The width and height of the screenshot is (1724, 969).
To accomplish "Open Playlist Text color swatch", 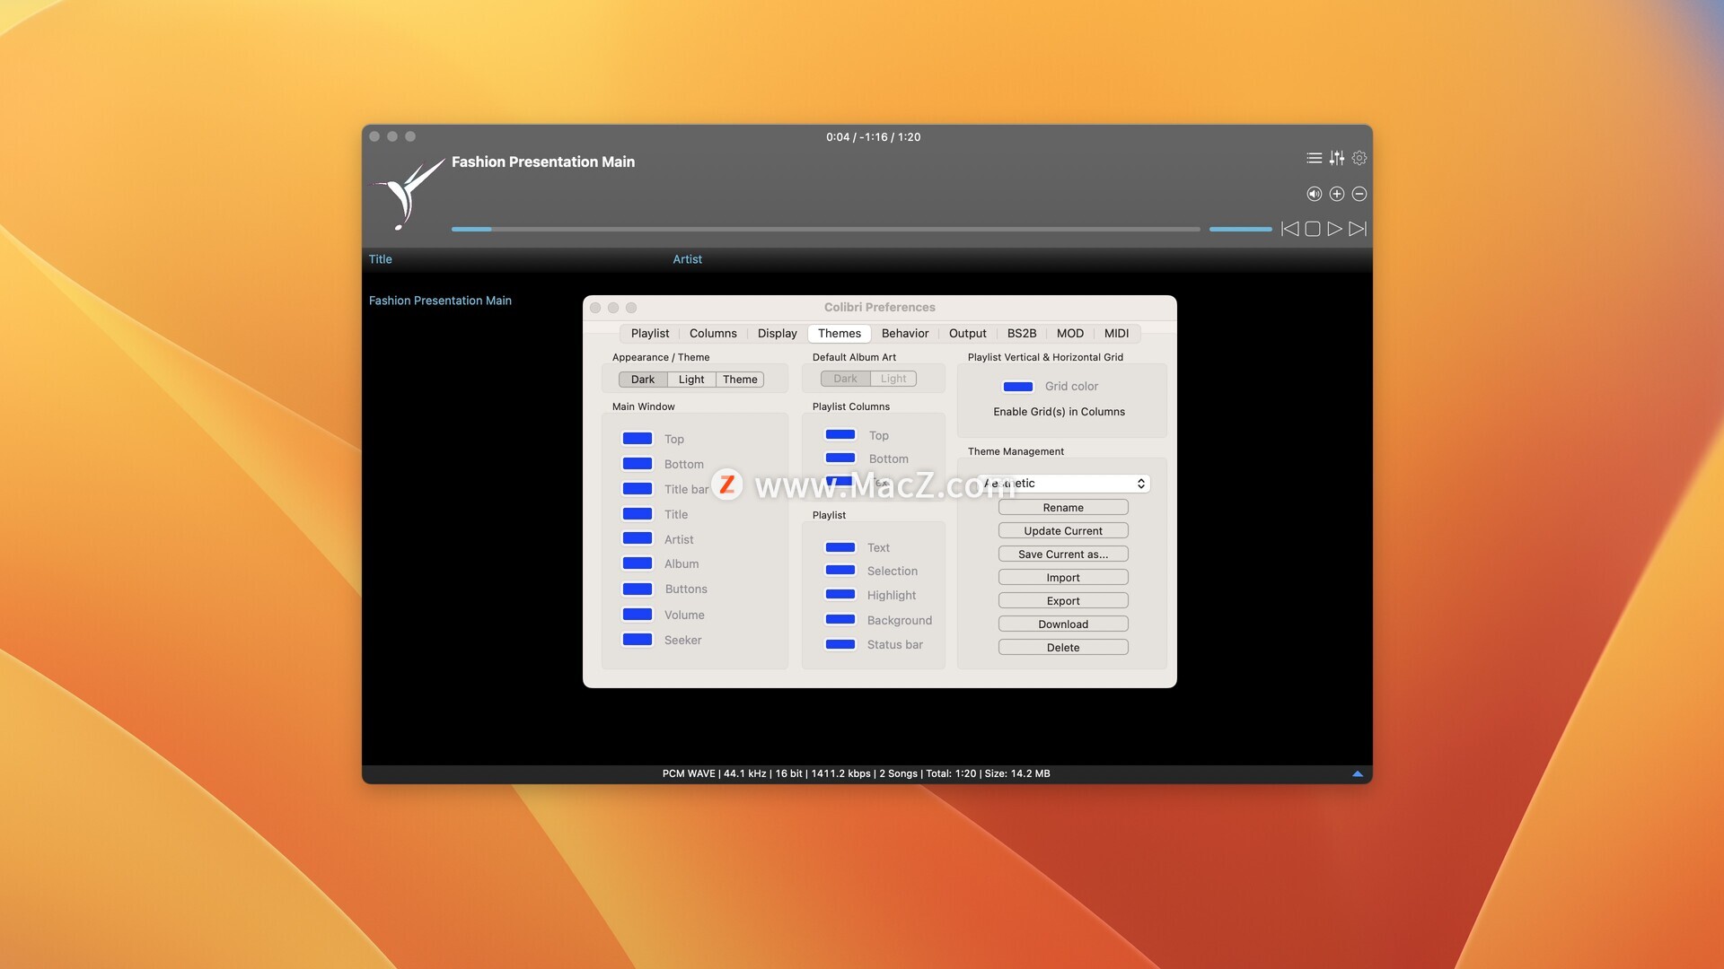I will 840,547.
